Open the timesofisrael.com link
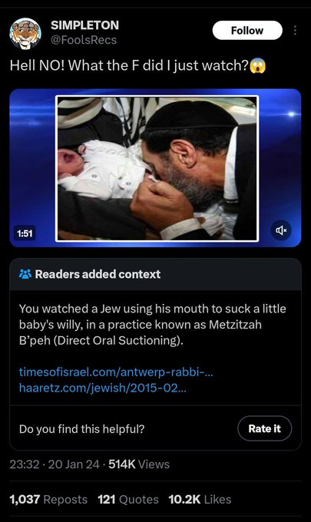The height and width of the screenshot is (522, 311). tap(116, 372)
